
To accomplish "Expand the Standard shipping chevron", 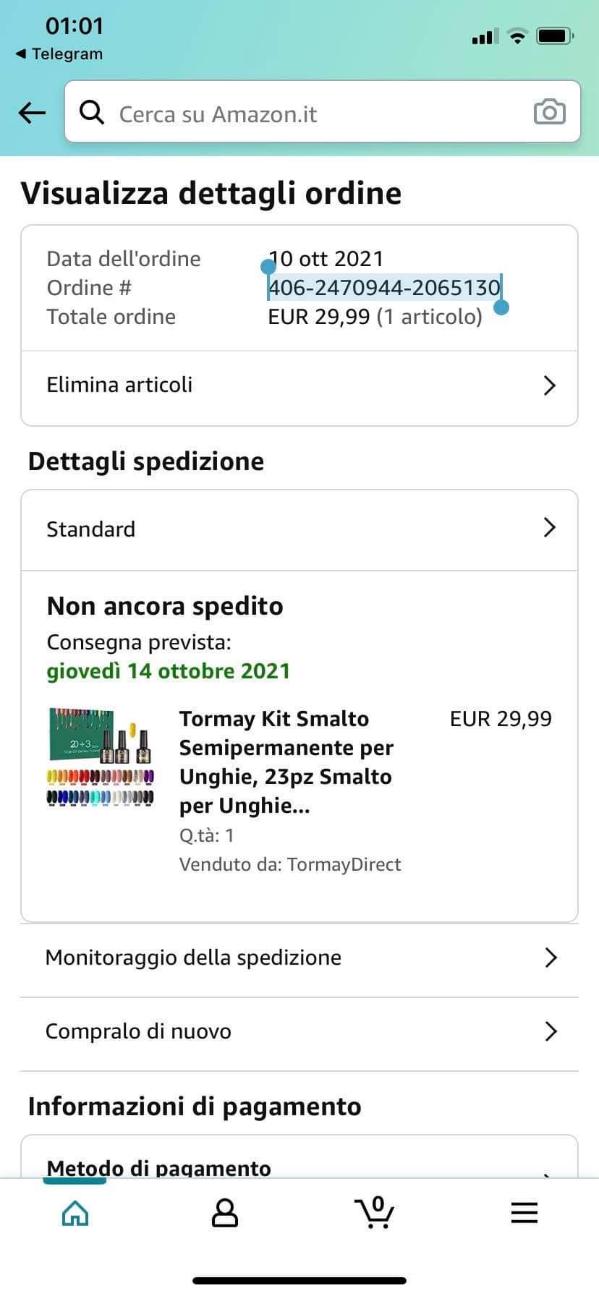I will pos(549,528).
